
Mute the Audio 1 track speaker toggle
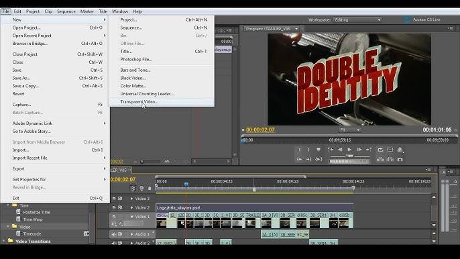[x=114, y=234]
